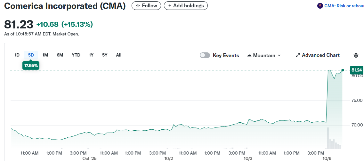Expand the Mountain chart type dropdown chevron
The width and height of the screenshot is (364, 161).
coord(279,55)
